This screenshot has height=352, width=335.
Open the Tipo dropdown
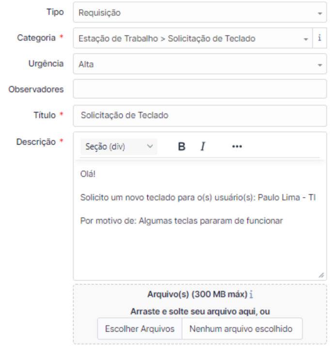[x=199, y=13]
